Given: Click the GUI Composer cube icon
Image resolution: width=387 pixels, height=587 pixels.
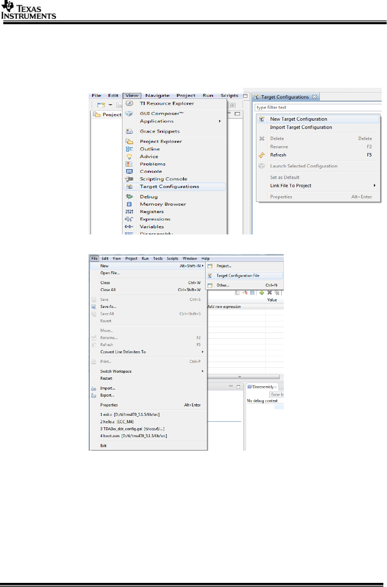Looking at the screenshot, I should point(129,114).
